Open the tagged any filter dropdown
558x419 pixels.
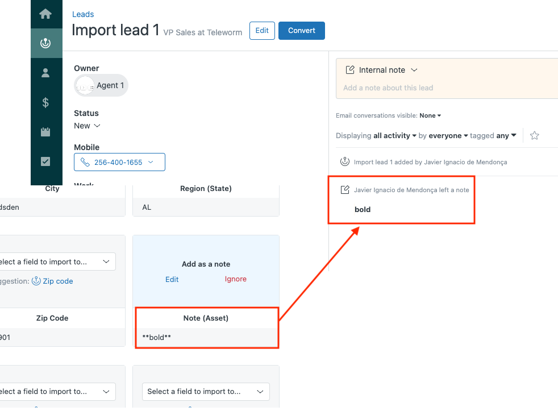pyautogui.click(x=506, y=136)
